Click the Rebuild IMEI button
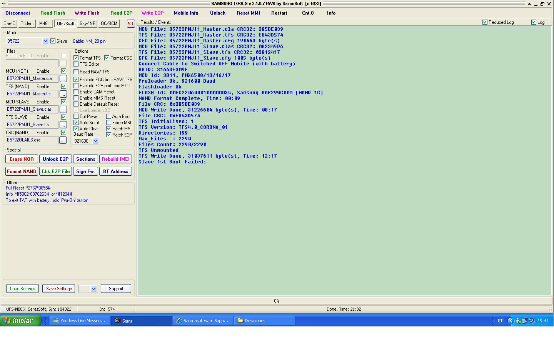554x346 pixels. pyautogui.click(x=115, y=159)
